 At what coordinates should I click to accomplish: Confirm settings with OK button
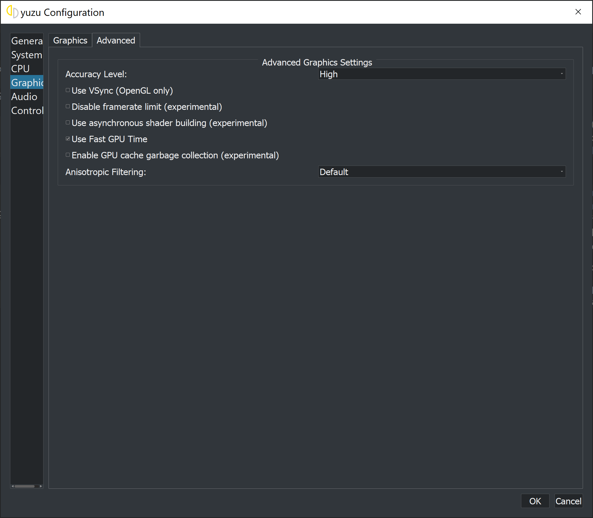pyautogui.click(x=535, y=501)
